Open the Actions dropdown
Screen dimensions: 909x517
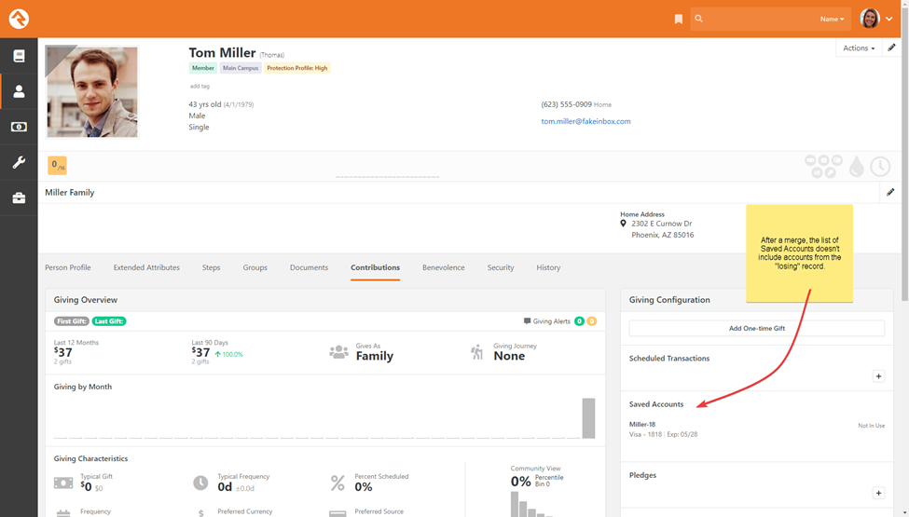[x=859, y=48]
